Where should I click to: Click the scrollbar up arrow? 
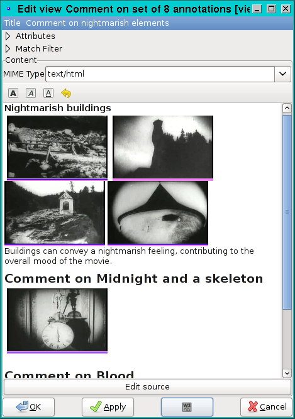[x=287, y=108]
